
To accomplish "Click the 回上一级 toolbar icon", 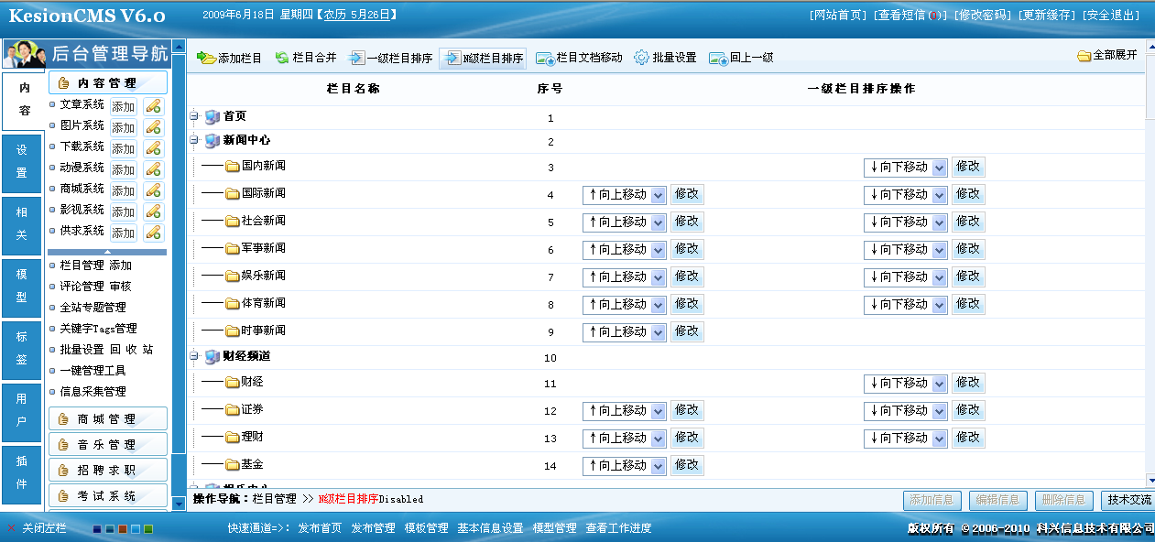I will 717,57.
